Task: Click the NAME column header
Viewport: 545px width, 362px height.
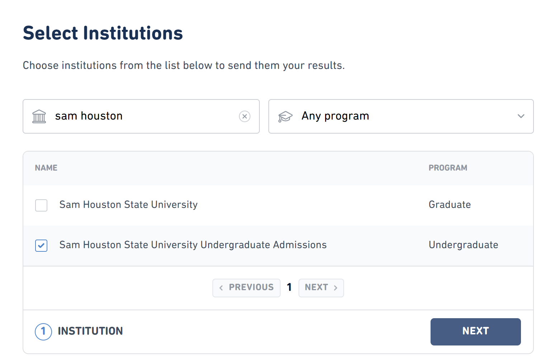Action: 46,168
